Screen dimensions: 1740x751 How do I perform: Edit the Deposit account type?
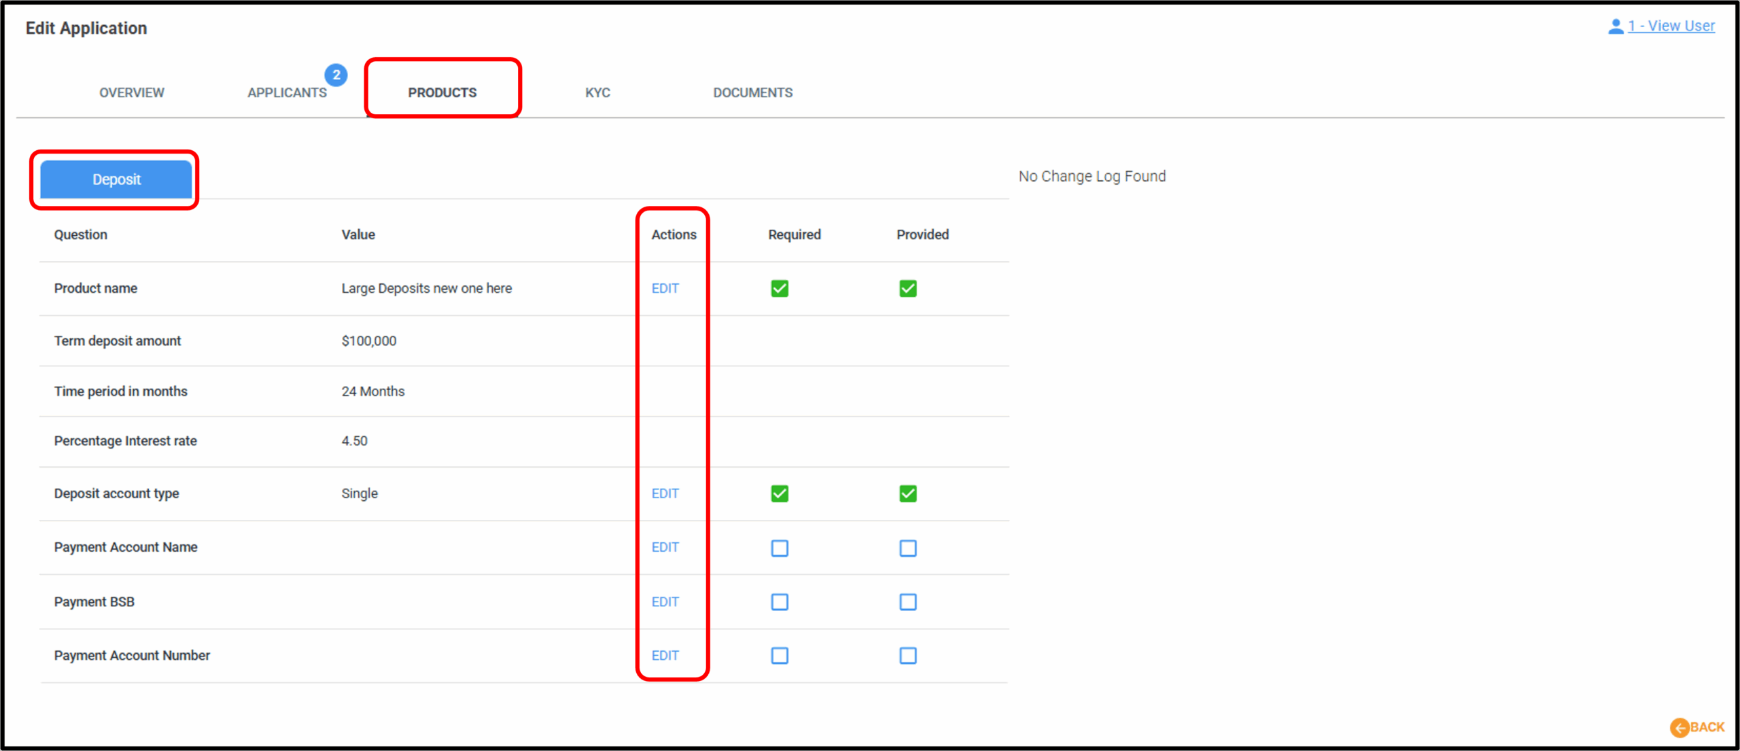665,493
